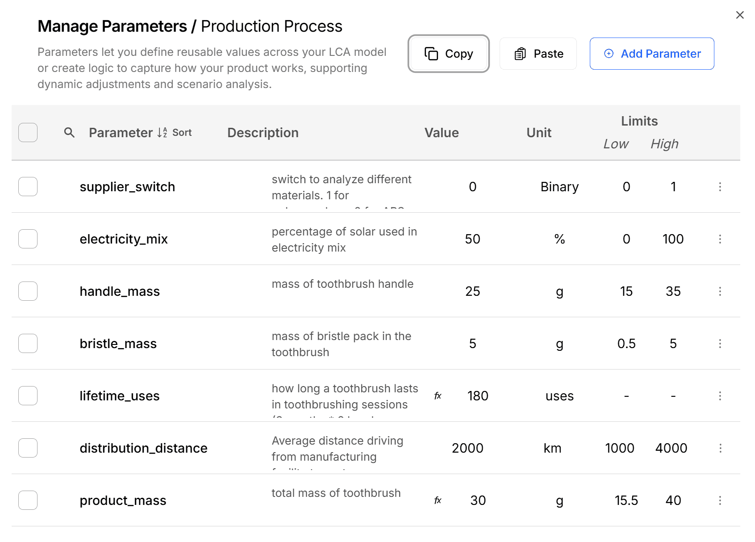Open the options menu for handle_mass
The image size is (755, 542).
(x=720, y=291)
